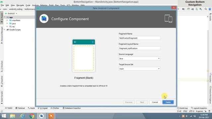This screenshot has height=119, width=212.
Task: Open the Structure side tab
Action: tap(2, 66)
